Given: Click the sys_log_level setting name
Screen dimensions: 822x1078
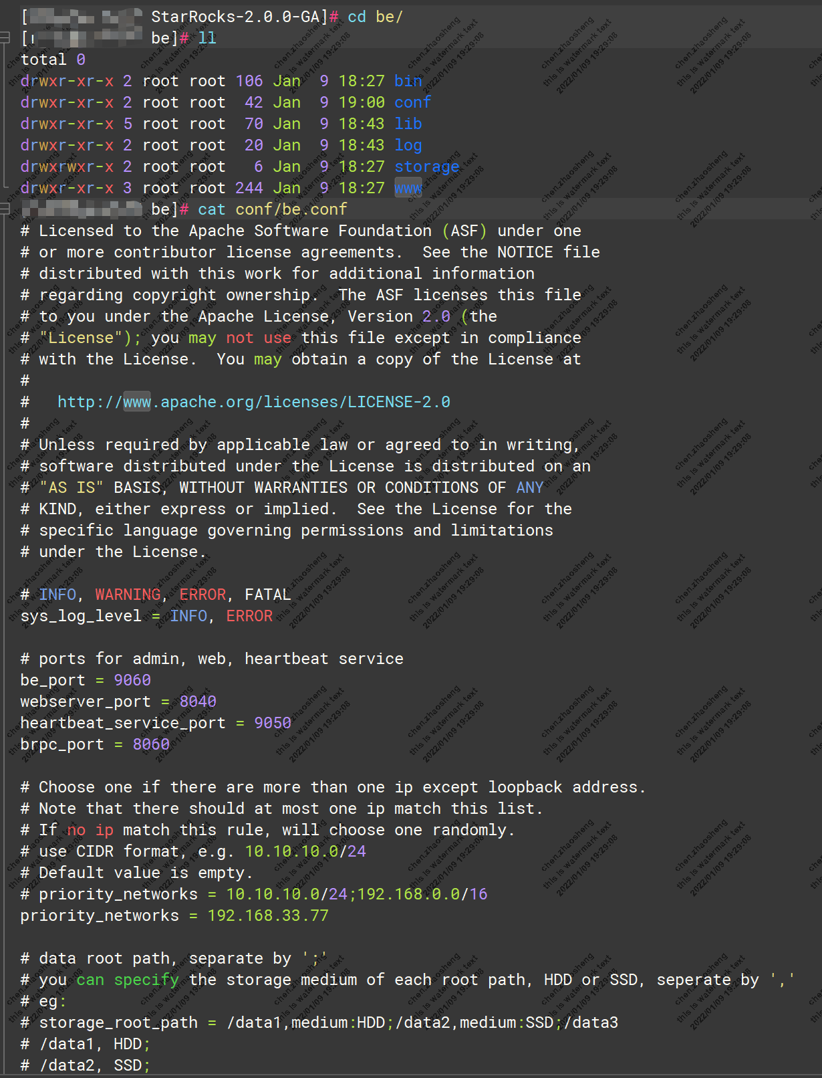Looking at the screenshot, I should point(81,616).
